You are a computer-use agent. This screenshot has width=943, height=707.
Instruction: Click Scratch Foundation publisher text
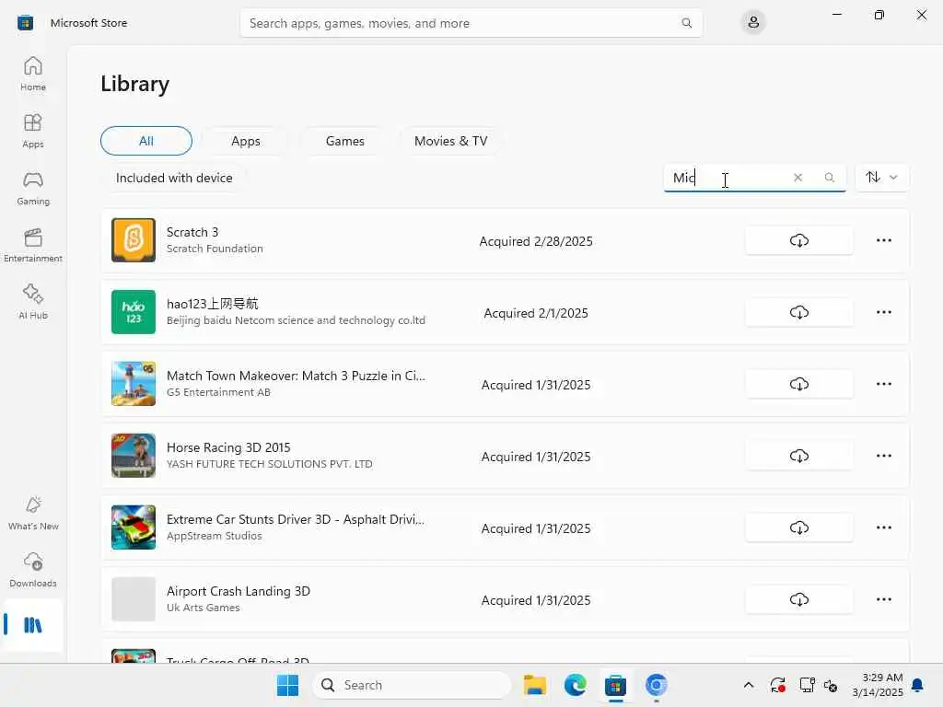pyautogui.click(x=215, y=249)
